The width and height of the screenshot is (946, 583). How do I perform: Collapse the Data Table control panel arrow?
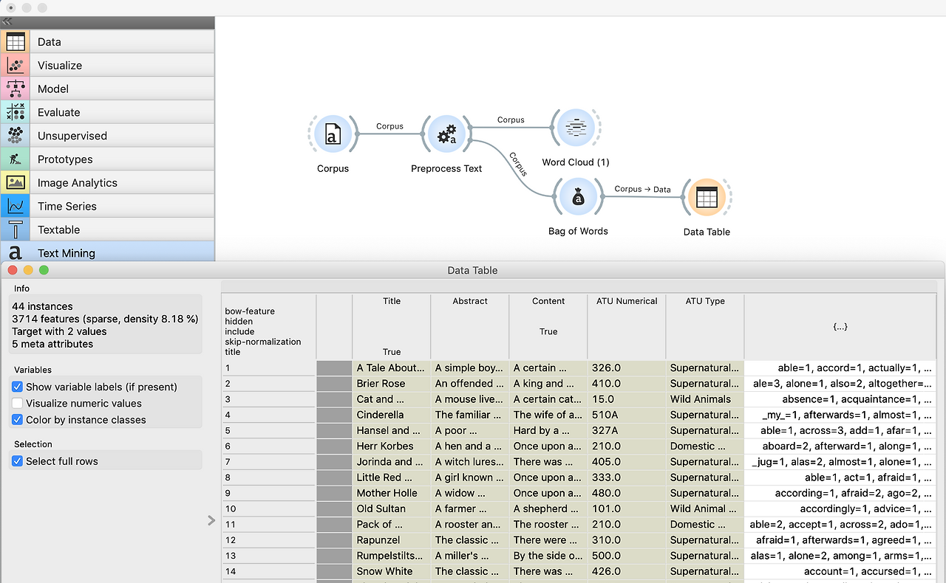[x=211, y=520]
